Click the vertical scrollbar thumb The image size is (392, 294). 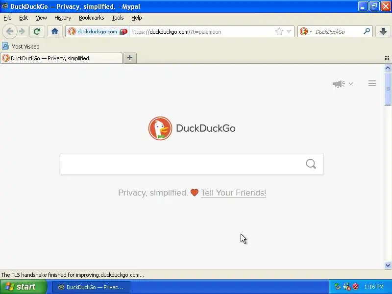[x=388, y=89]
